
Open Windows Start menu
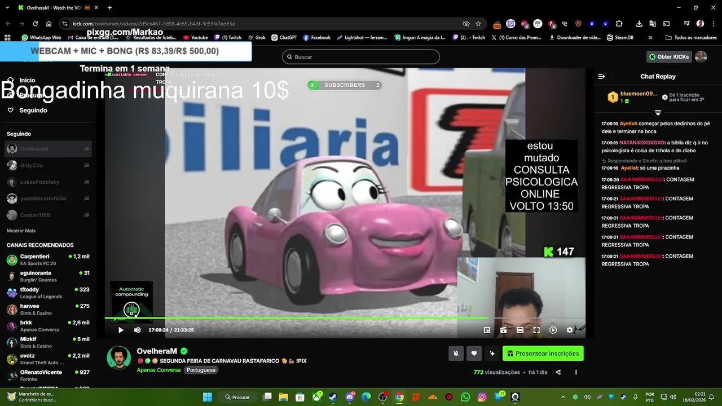[208, 397]
